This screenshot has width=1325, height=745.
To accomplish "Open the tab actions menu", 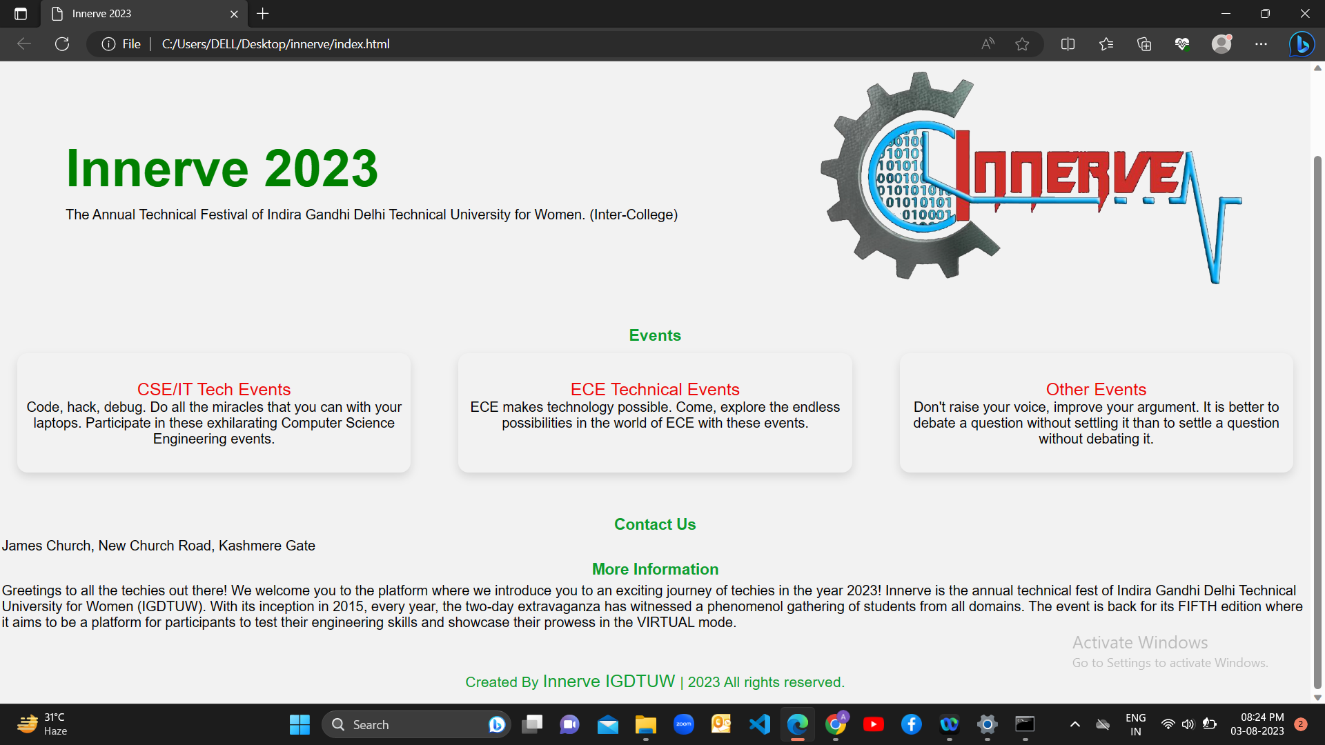I will [x=19, y=13].
